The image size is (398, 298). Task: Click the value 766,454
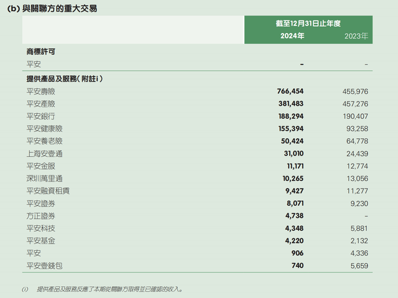point(290,91)
